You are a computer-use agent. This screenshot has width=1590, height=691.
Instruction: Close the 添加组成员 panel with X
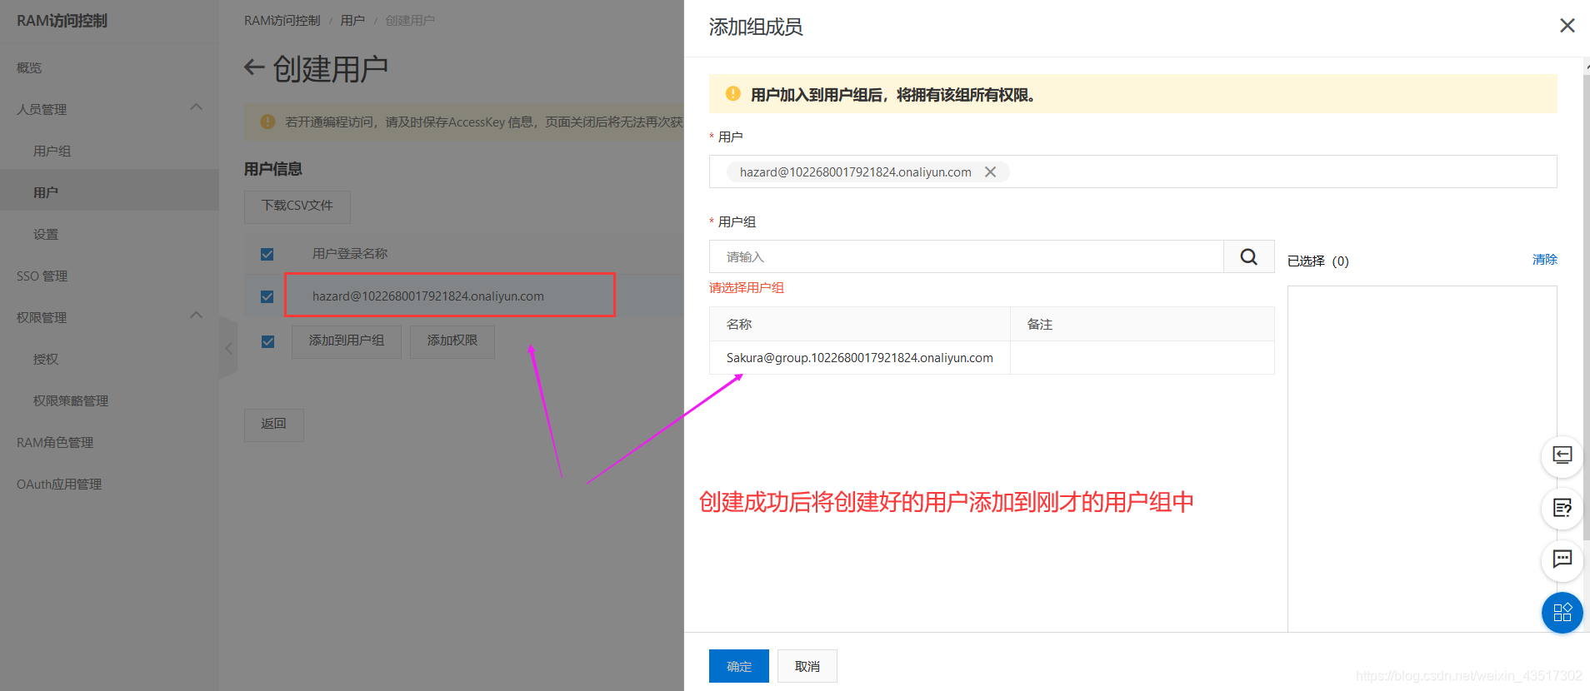pos(1567,26)
